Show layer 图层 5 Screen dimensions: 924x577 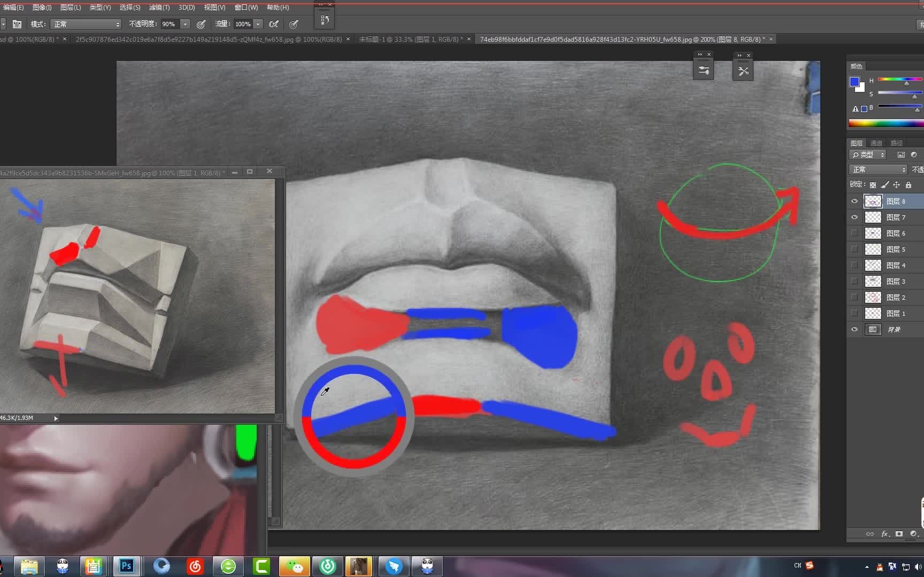(x=854, y=249)
